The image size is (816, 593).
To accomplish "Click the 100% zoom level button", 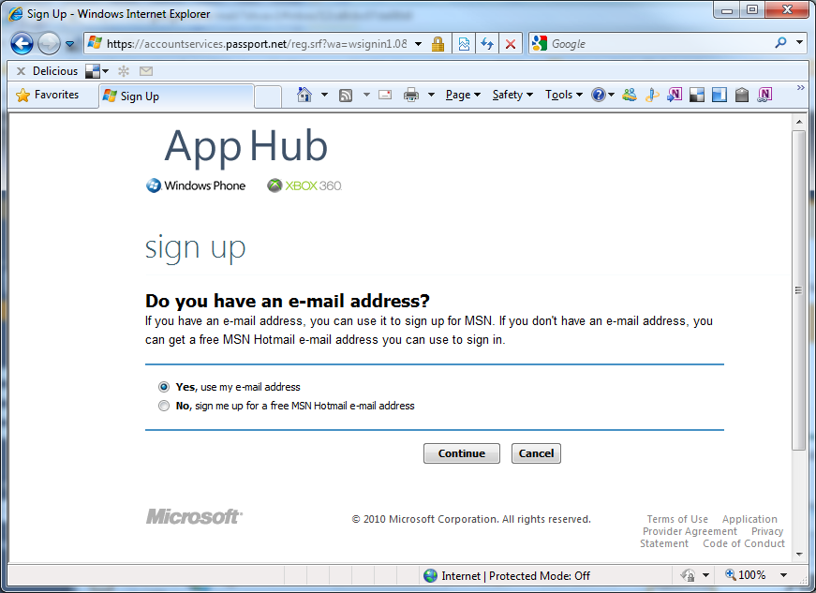I will pyautogui.click(x=745, y=575).
